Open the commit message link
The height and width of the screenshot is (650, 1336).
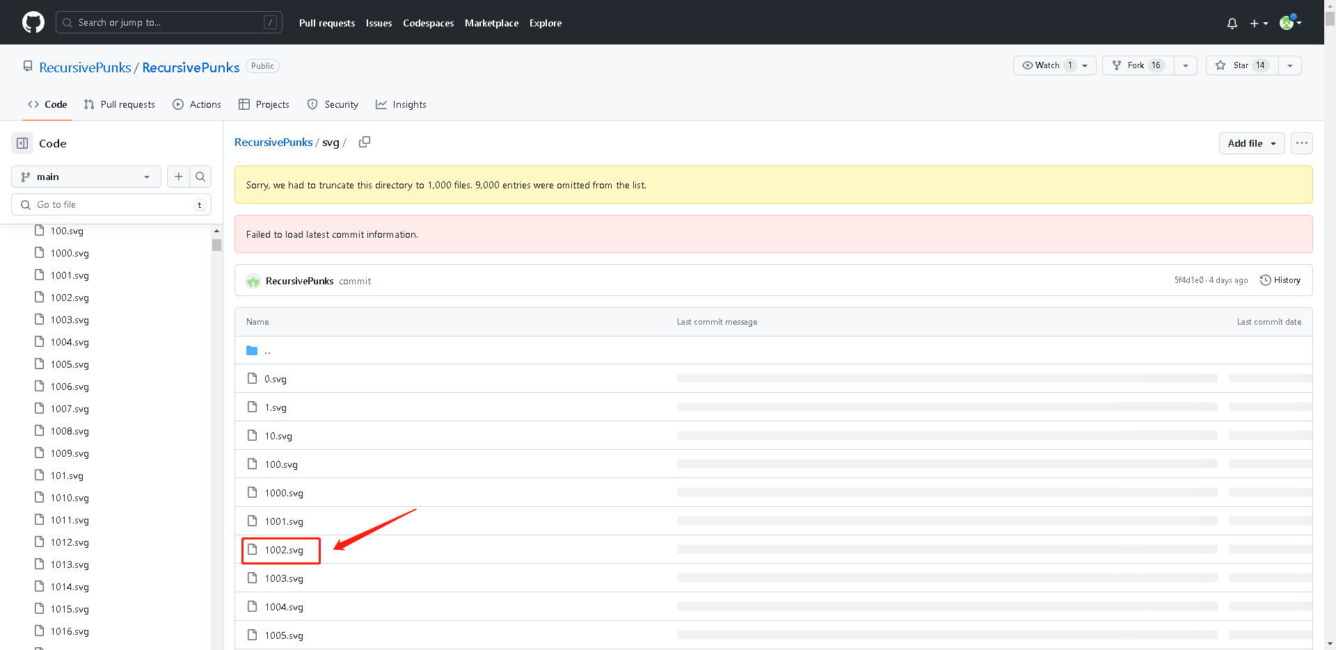point(355,281)
